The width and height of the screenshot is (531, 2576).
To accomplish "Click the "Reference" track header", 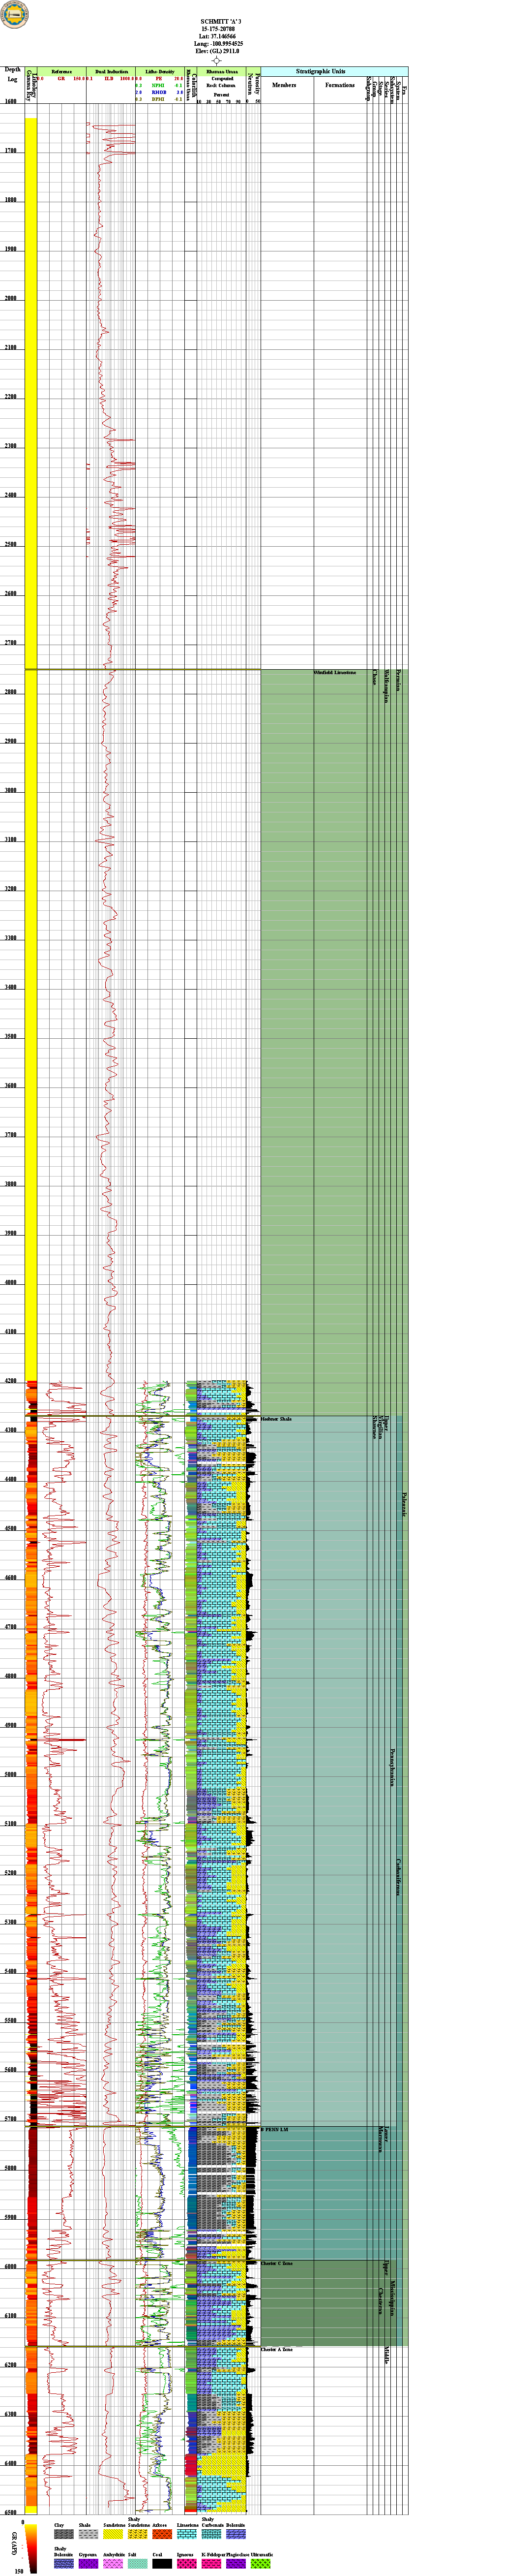I will coord(62,72).
